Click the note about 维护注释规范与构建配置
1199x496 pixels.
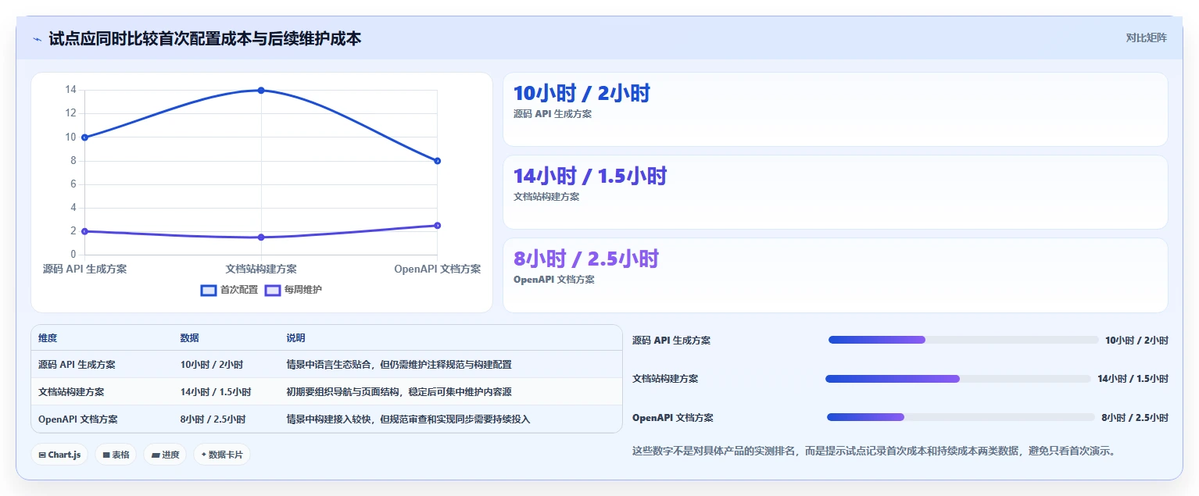tap(399, 365)
